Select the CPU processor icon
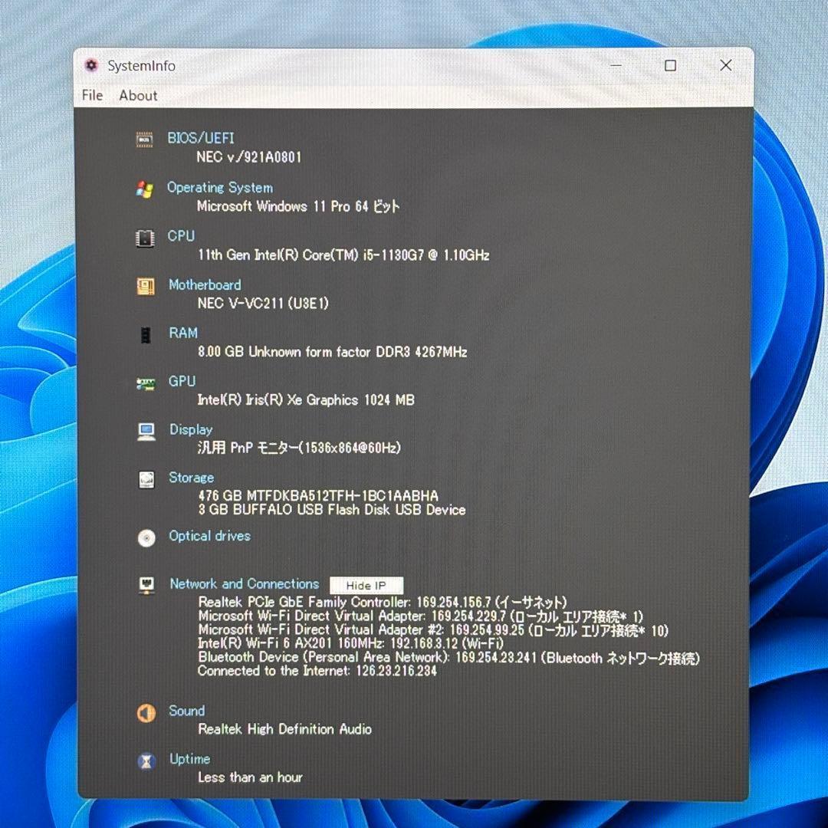This screenshot has height=828, width=828. click(146, 237)
